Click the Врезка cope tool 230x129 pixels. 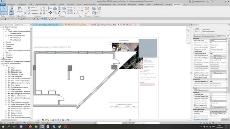(x=32, y=8)
